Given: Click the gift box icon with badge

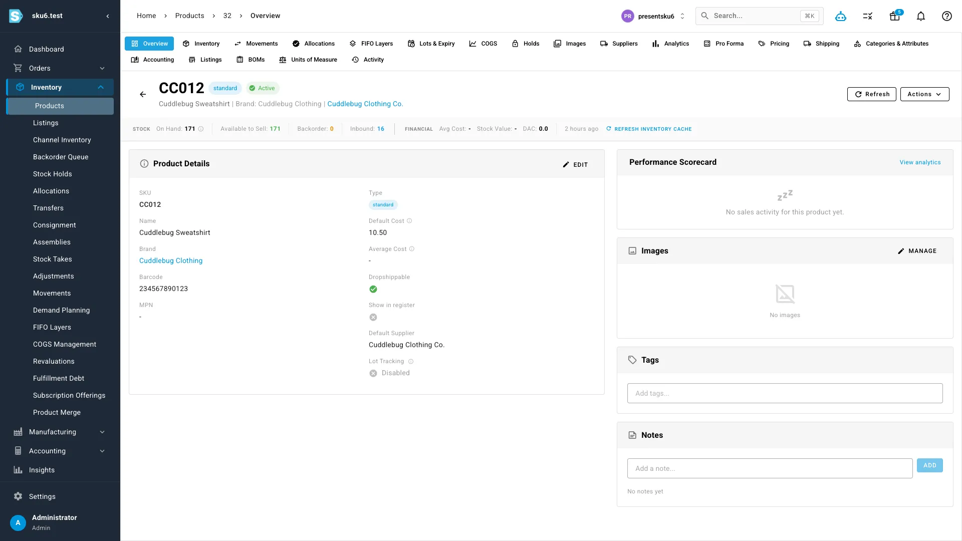Looking at the screenshot, I should coord(895,16).
